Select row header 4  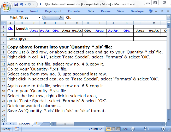tap(3, 35)
